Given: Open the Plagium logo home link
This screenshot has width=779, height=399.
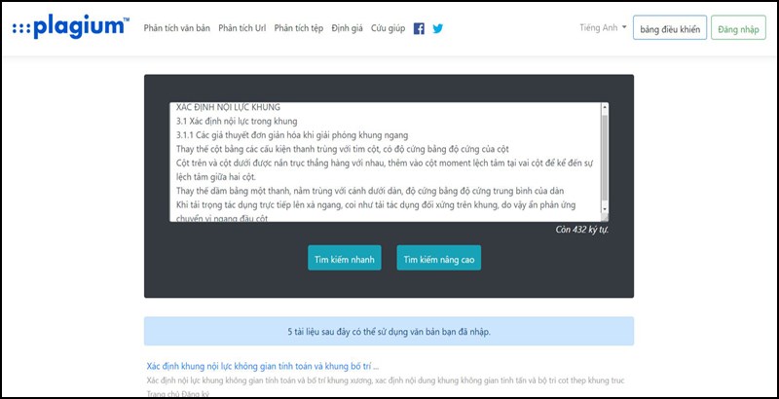Looking at the screenshot, I should point(71,27).
